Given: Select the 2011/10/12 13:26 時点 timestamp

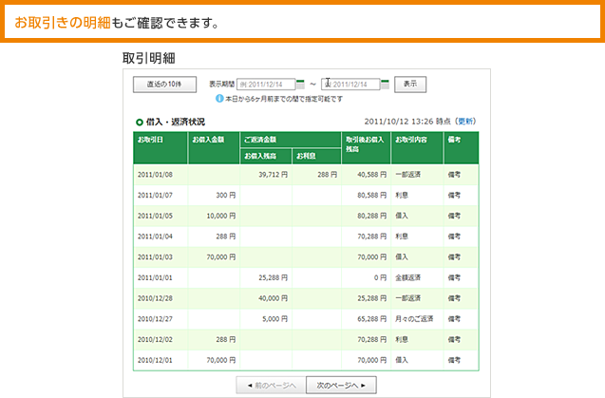Looking at the screenshot, I should (407, 122).
